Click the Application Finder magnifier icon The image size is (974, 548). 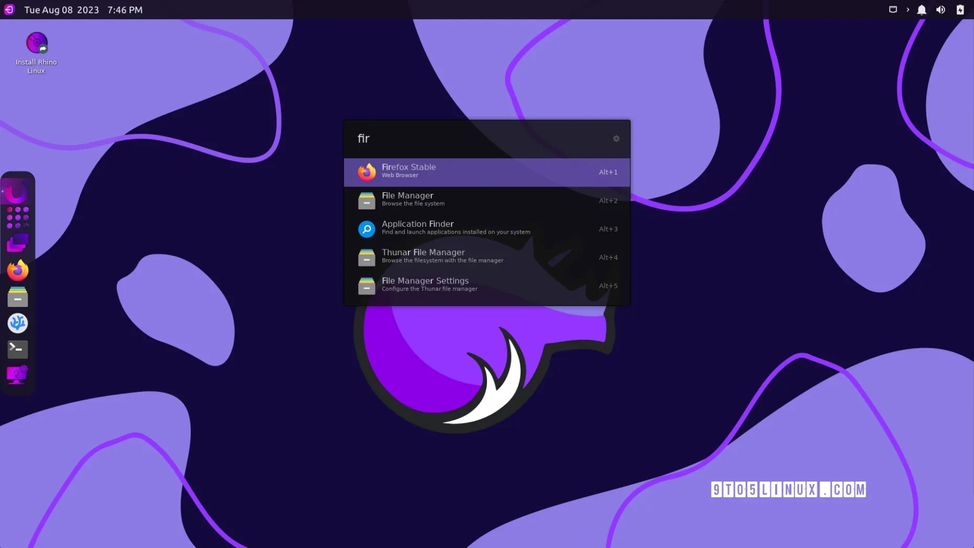(367, 229)
